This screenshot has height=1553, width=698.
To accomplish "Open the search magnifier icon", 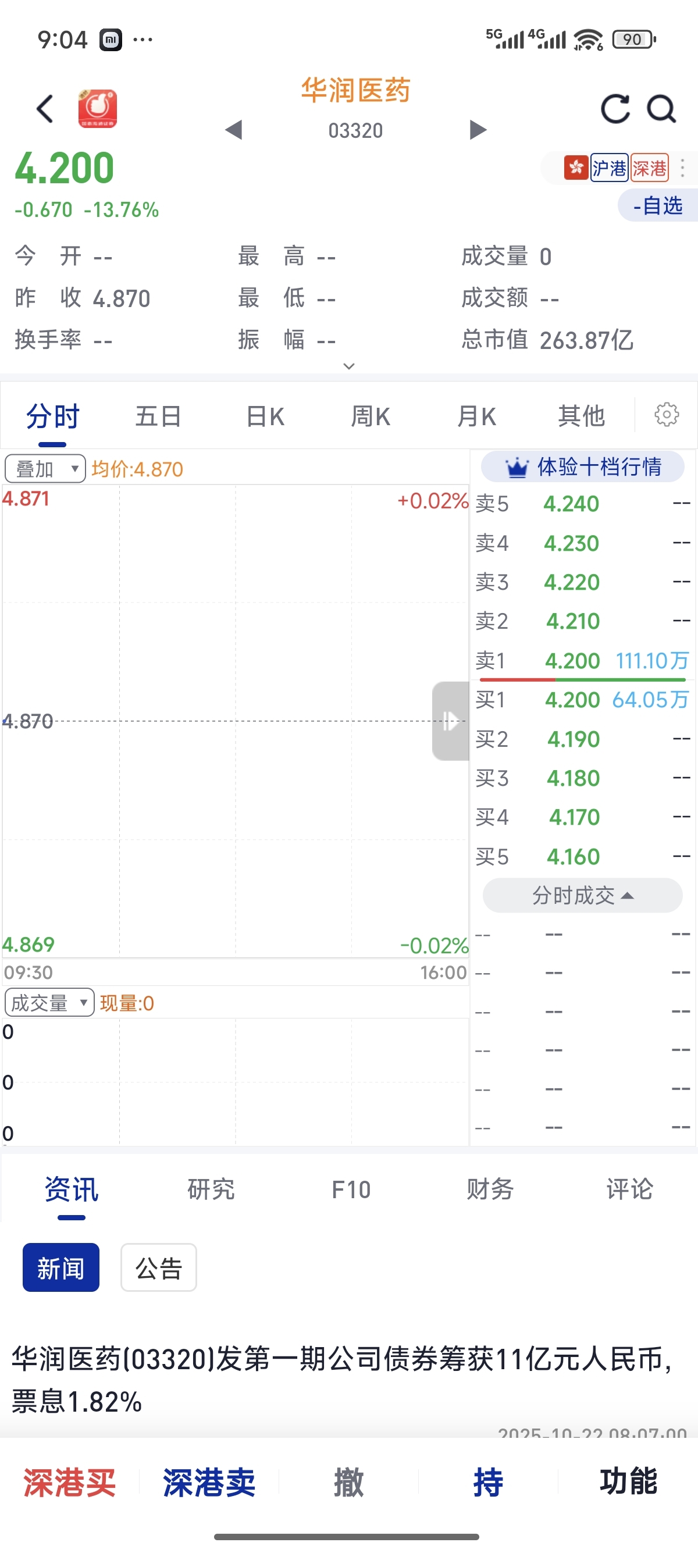I will (661, 109).
